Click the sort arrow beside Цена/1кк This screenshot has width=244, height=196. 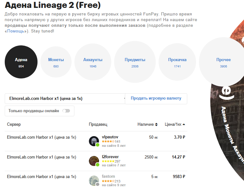click(x=184, y=124)
